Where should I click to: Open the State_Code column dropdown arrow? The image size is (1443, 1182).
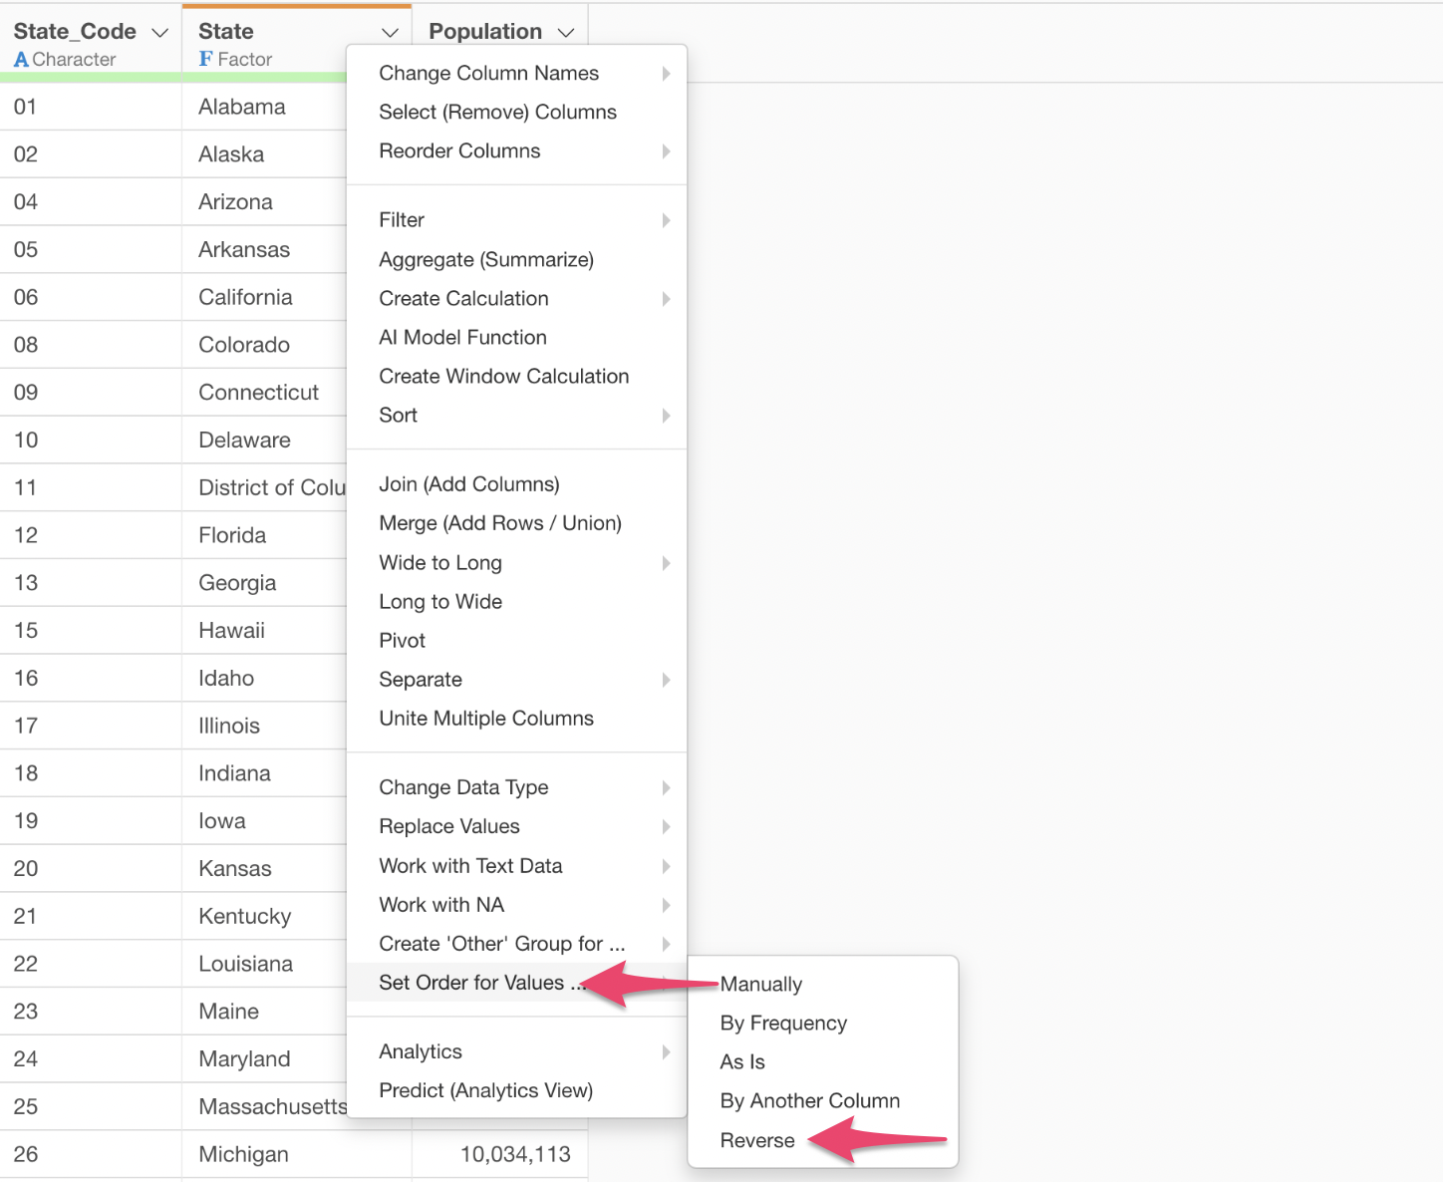pyautogui.click(x=159, y=33)
